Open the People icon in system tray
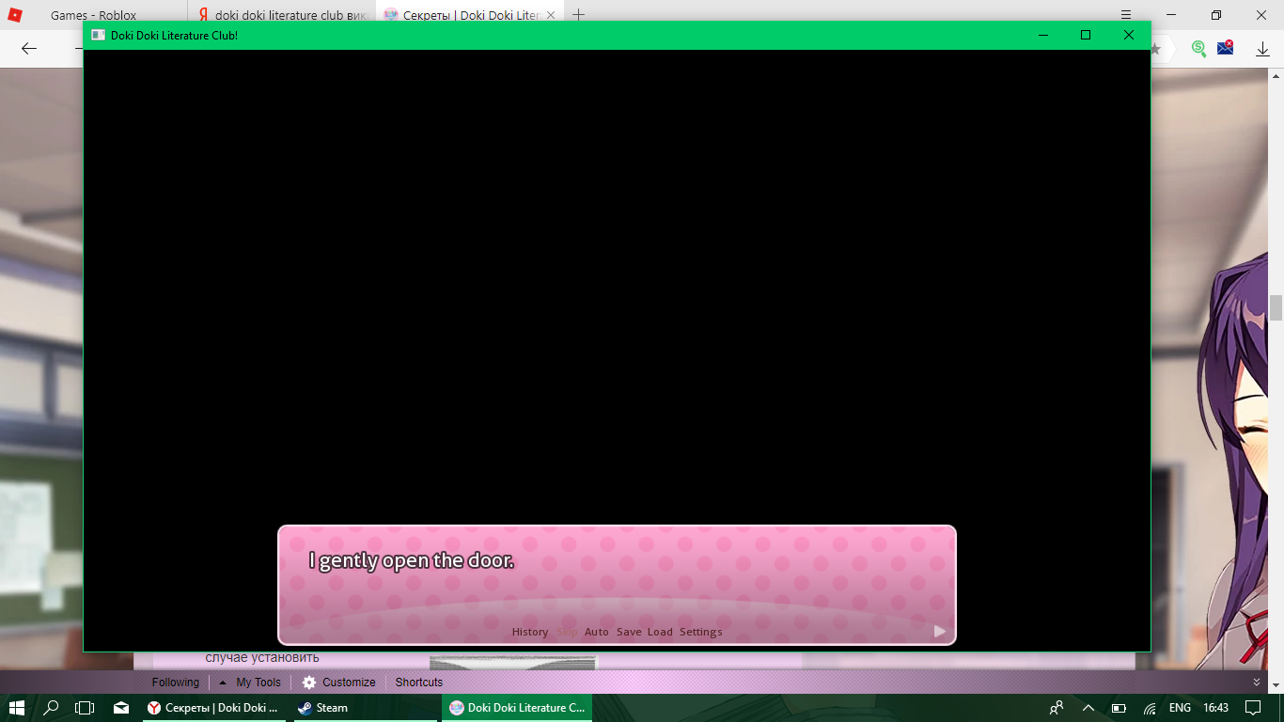The image size is (1284, 722). pyautogui.click(x=1057, y=708)
